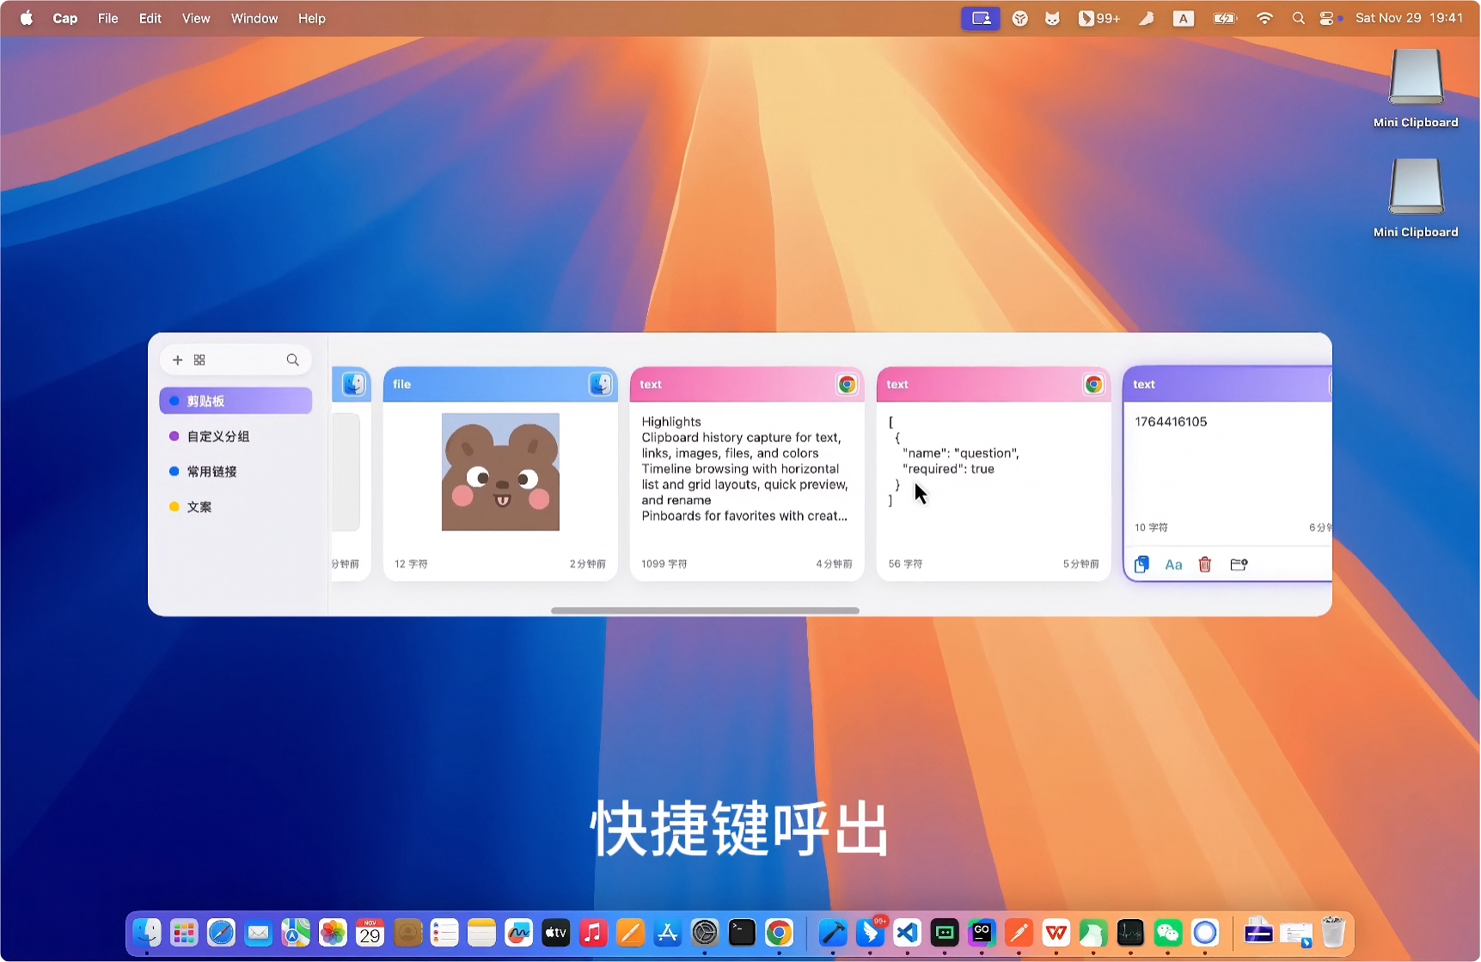Click the bear image on the file card
Viewport: 1481px width, 962px height.
pos(499,472)
